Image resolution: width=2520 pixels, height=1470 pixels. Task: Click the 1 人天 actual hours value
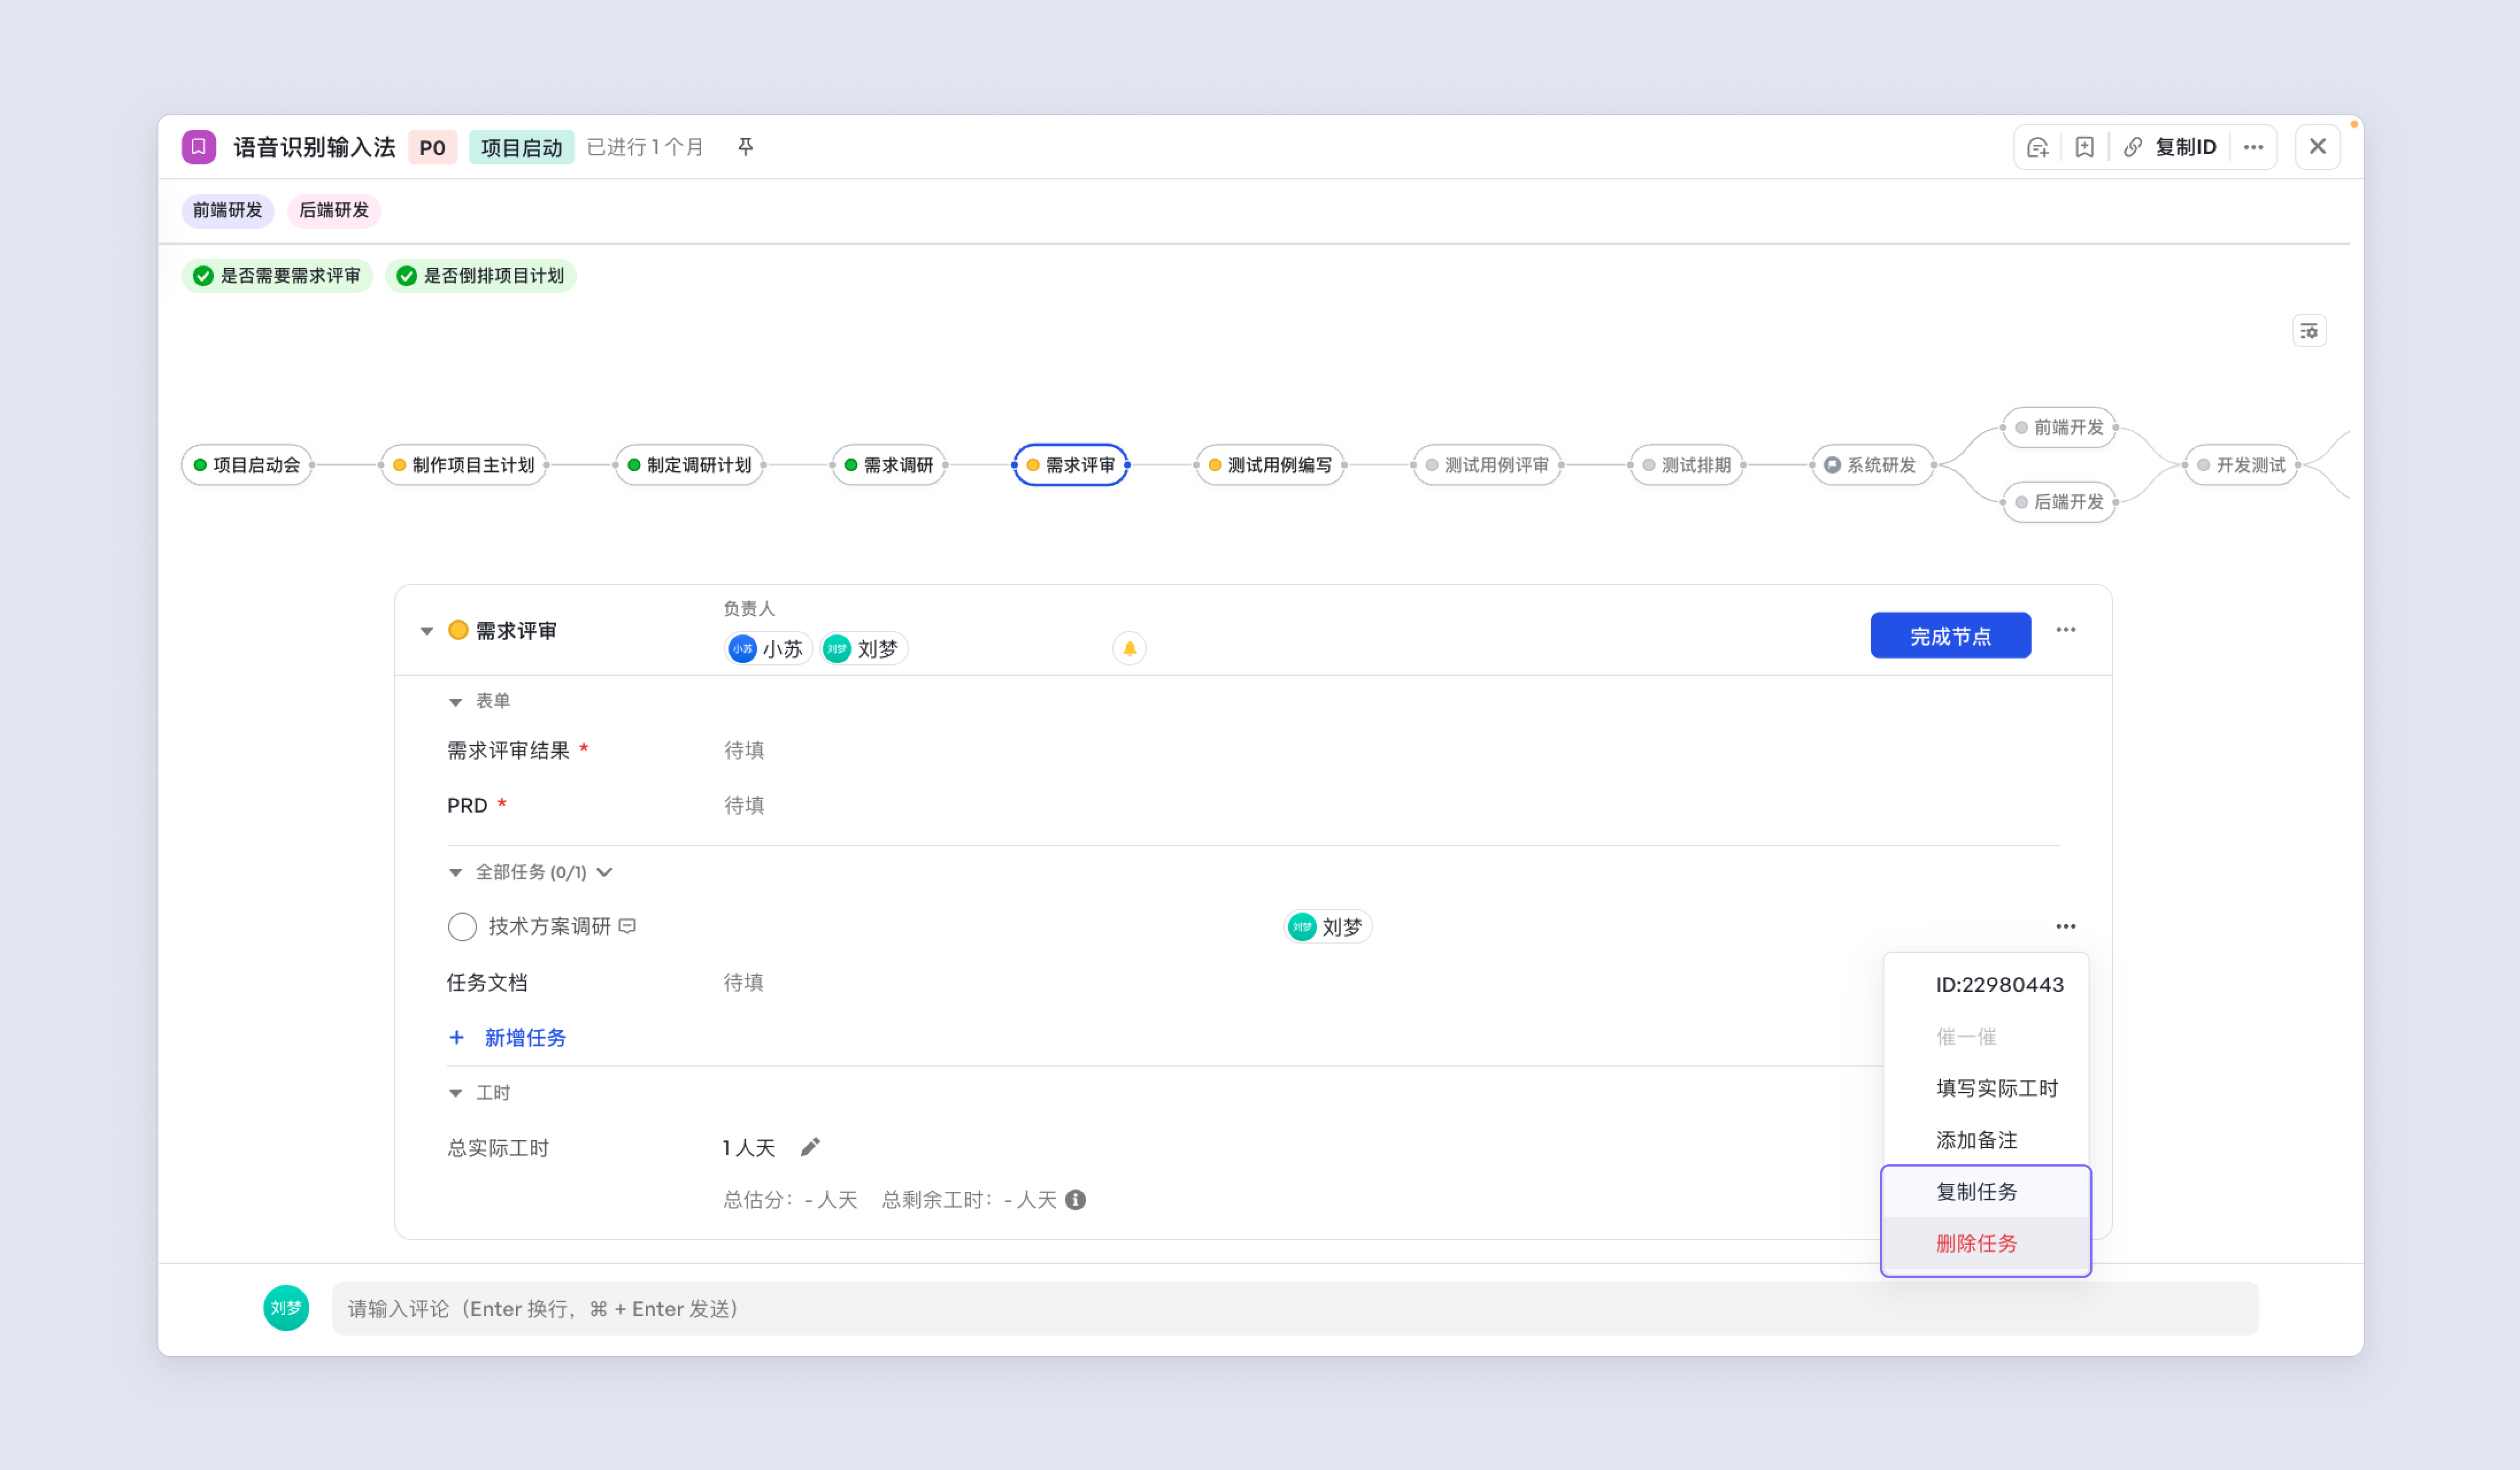tap(749, 1147)
